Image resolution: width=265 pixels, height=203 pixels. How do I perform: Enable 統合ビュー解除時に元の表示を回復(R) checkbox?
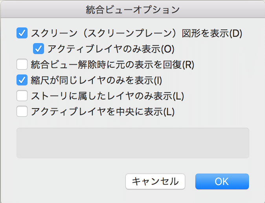22,64
